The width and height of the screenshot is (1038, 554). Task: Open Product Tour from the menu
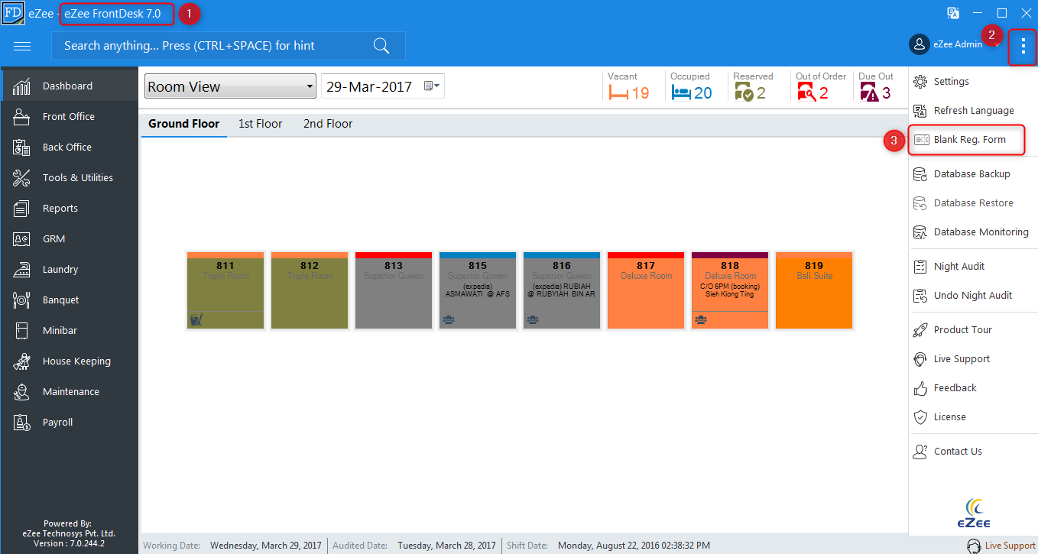pos(973,330)
